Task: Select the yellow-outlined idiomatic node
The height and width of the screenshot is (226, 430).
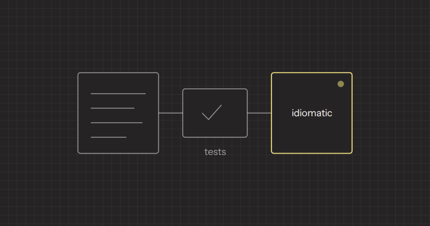Action: [312, 113]
